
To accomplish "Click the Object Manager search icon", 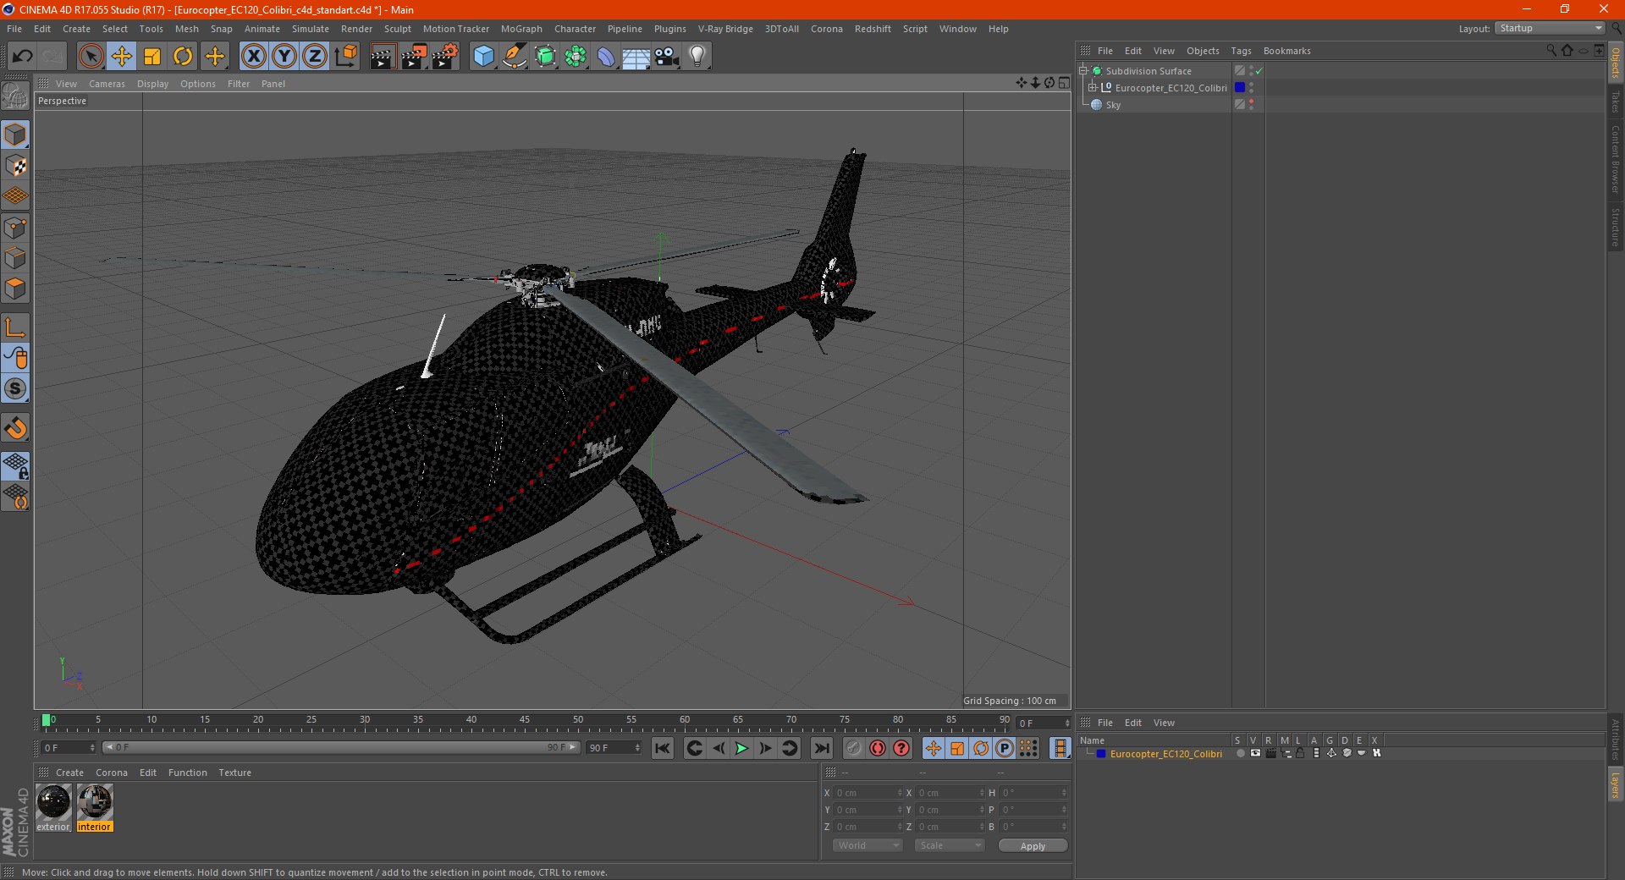I will [1551, 51].
